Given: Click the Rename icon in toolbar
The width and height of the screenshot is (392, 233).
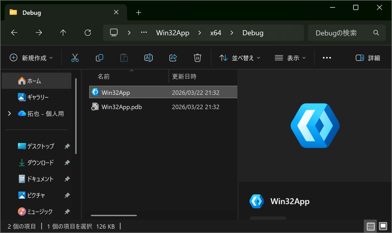Looking at the screenshot, I should tap(149, 58).
